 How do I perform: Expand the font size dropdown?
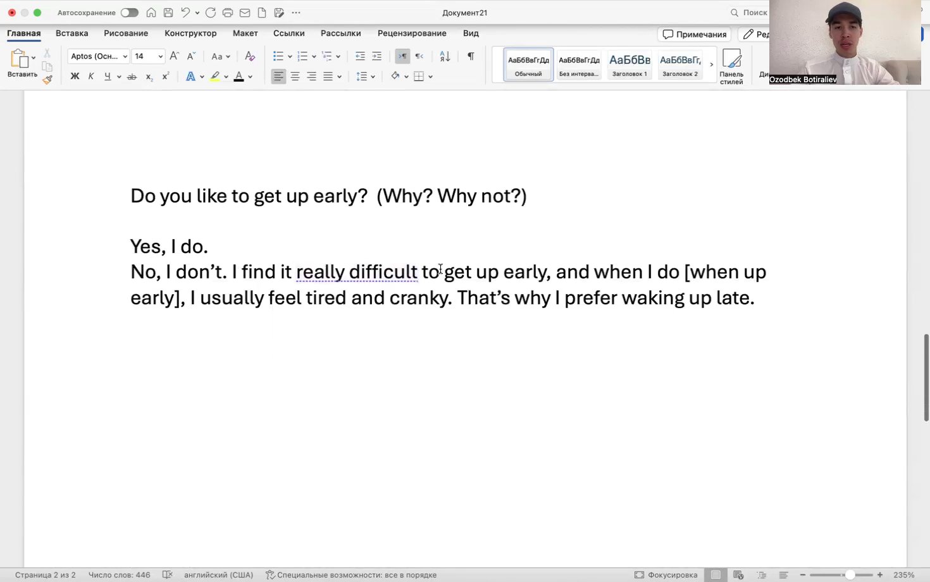click(160, 56)
